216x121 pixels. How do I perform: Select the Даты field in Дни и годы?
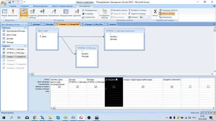[x=44, y=37]
